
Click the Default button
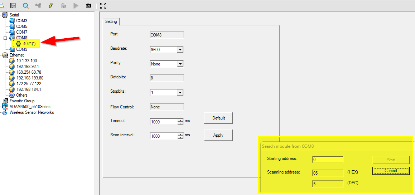(x=218, y=118)
